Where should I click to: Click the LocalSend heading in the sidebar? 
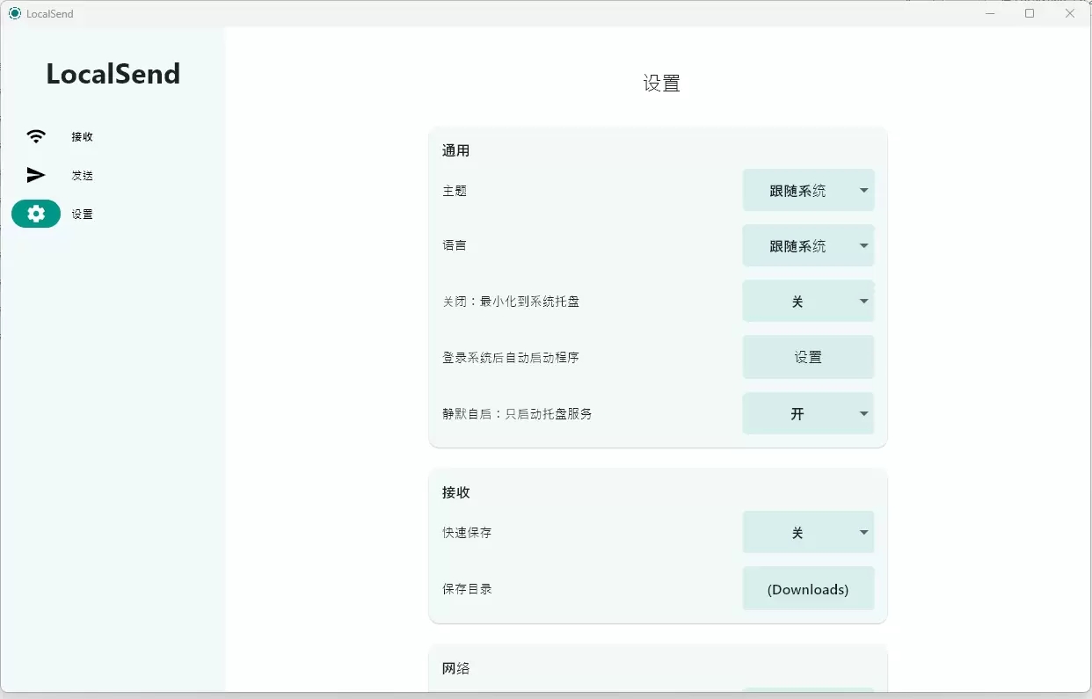(113, 74)
